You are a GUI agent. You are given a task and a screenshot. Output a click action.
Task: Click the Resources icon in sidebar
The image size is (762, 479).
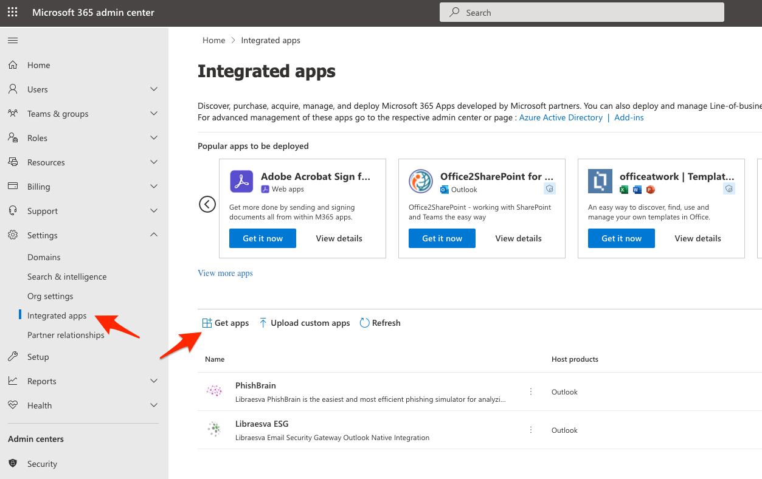click(x=13, y=162)
